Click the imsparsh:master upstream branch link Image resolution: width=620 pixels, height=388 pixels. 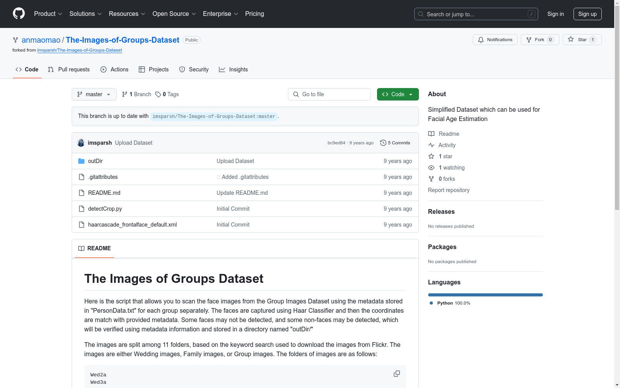214,116
